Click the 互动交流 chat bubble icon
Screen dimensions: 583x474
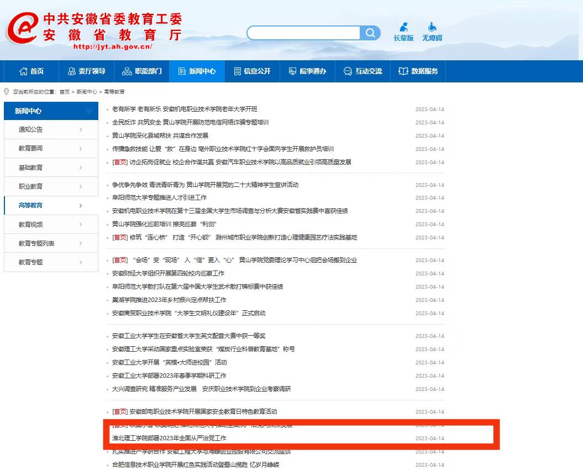[348, 71]
